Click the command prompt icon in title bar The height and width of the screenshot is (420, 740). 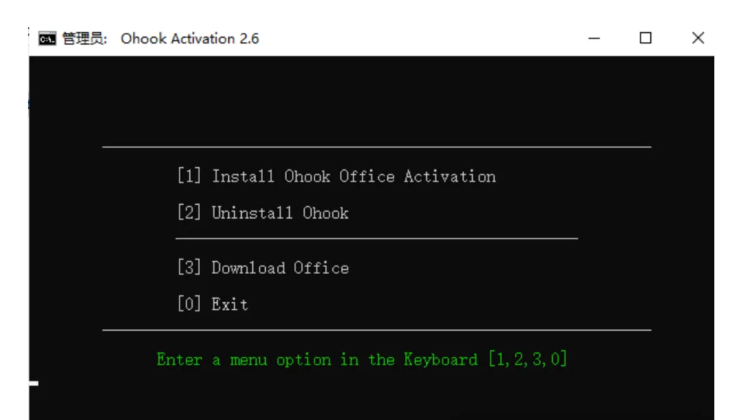click(x=46, y=38)
